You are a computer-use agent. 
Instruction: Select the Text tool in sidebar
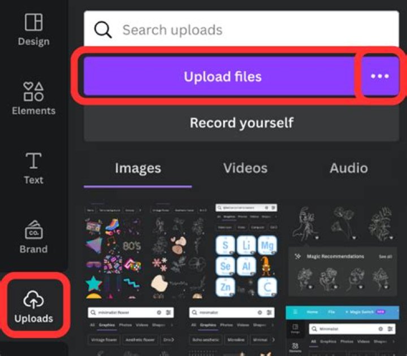tap(33, 168)
